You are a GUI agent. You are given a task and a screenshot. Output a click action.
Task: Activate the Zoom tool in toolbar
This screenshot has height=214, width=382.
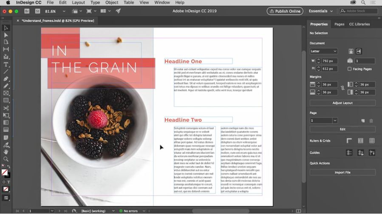tap(6, 159)
